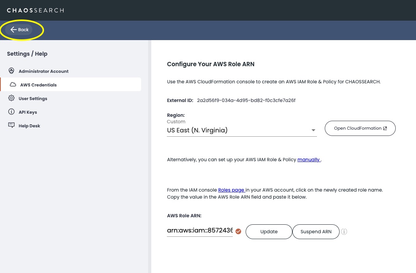Click the ARN verified checkmark icon
This screenshot has width=416, height=273.
point(239,231)
